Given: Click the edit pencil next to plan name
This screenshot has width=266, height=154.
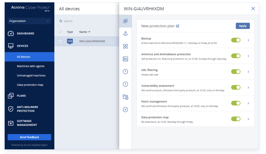Looking at the screenshot, I should (178, 26).
